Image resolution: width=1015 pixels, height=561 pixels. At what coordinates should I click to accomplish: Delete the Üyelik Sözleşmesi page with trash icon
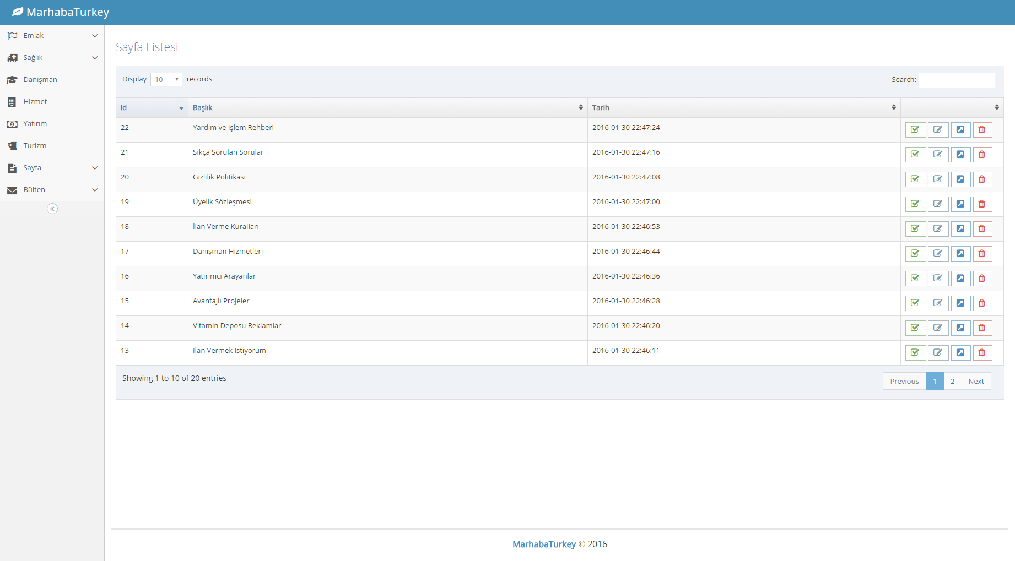point(982,204)
